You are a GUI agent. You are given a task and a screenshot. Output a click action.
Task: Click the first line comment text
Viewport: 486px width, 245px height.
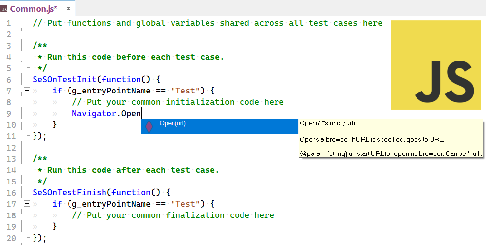(207, 23)
